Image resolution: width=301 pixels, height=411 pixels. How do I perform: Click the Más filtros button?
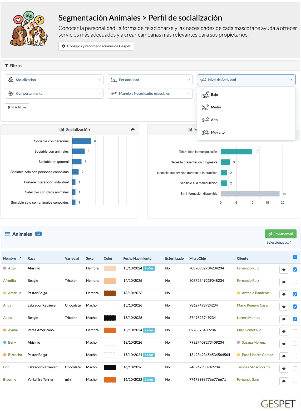(x=17, y=107)
